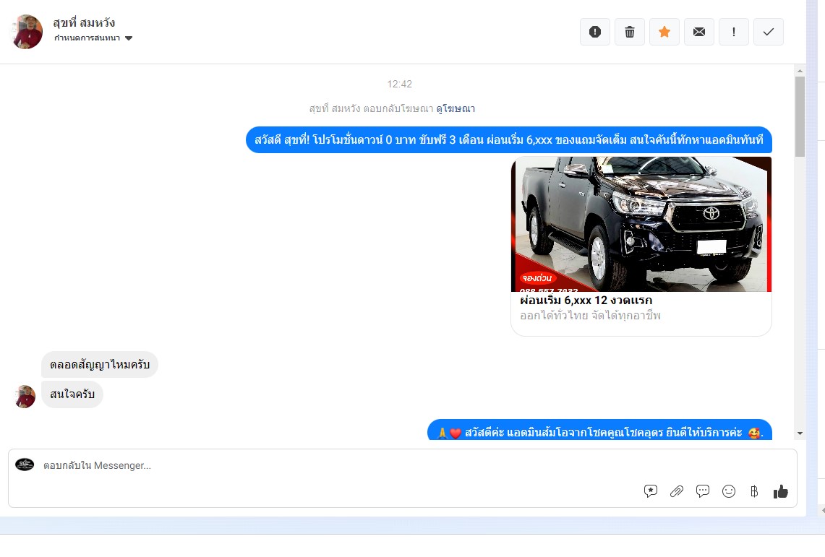The image size is (825, 557).
Task: Open the speech bubble quick reply icon
Action: [702, 491]
